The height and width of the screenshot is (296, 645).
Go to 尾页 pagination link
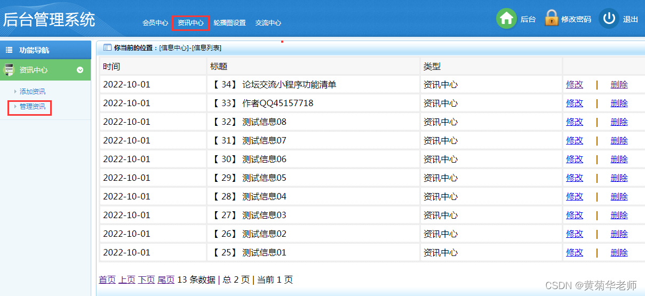tap(166, 279)
